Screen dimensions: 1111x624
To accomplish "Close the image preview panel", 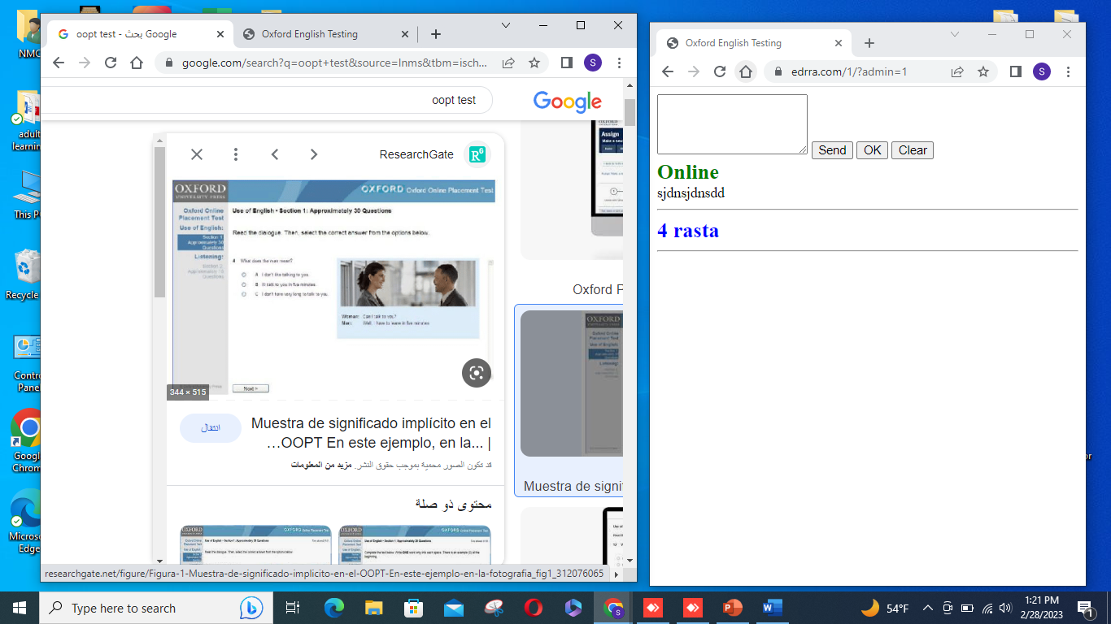I will coord(196,154).
